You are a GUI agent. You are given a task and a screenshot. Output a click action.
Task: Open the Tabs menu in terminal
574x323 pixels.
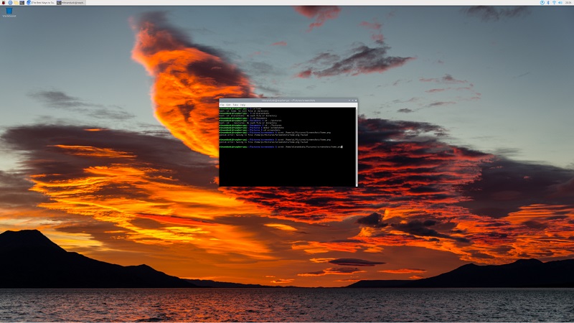click(235, 105)
